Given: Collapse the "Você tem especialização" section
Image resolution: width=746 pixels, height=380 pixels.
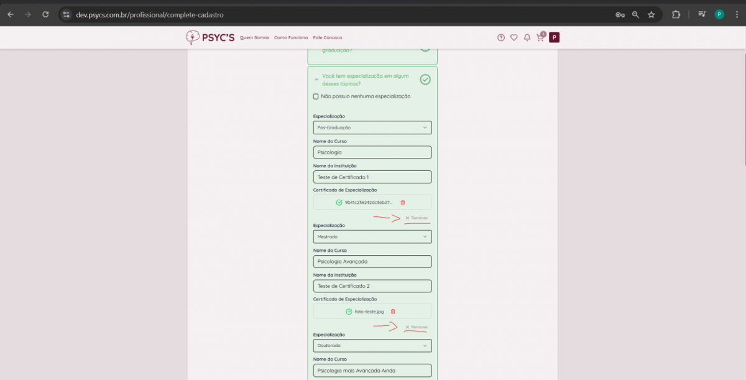Looking at the screenshot, I should pos(316,80).
